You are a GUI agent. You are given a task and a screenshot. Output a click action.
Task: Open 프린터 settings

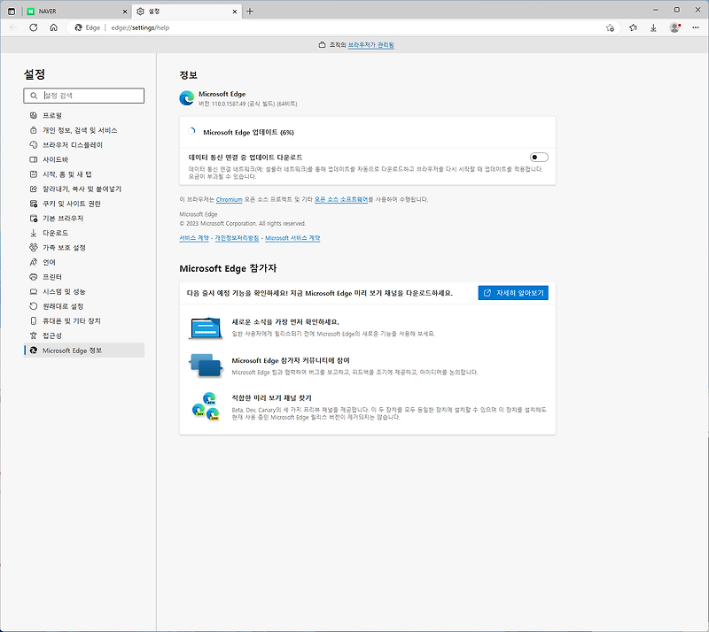click(x=84, y=277)
